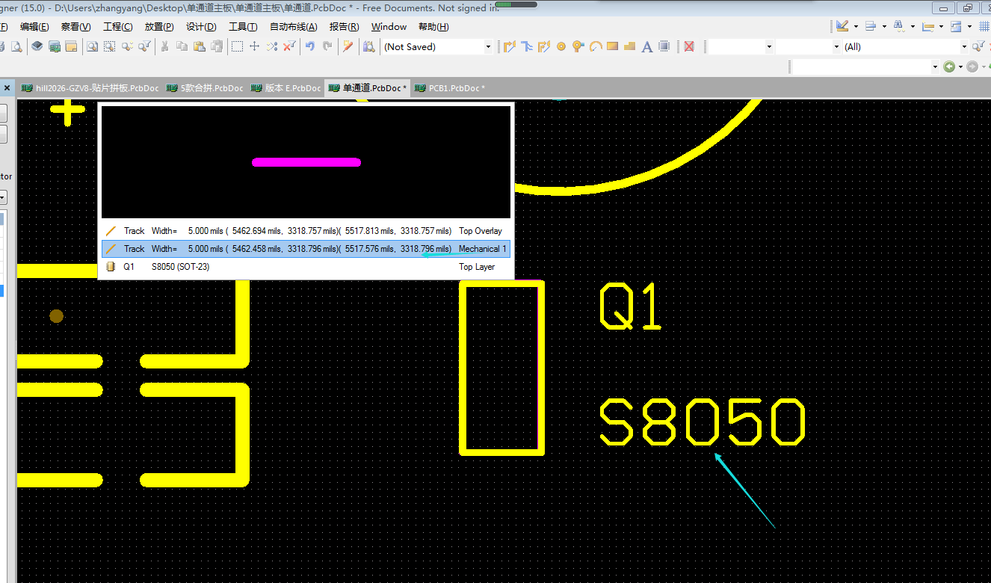Viewport: 991px width, 583px height.
Task: Expand the (All) filter dropdown
Action: [964, 46]
